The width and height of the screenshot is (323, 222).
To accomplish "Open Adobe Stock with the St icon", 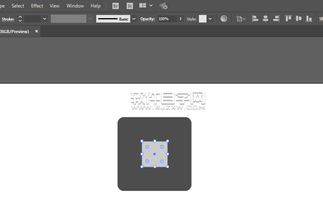I will coord(130,6).
